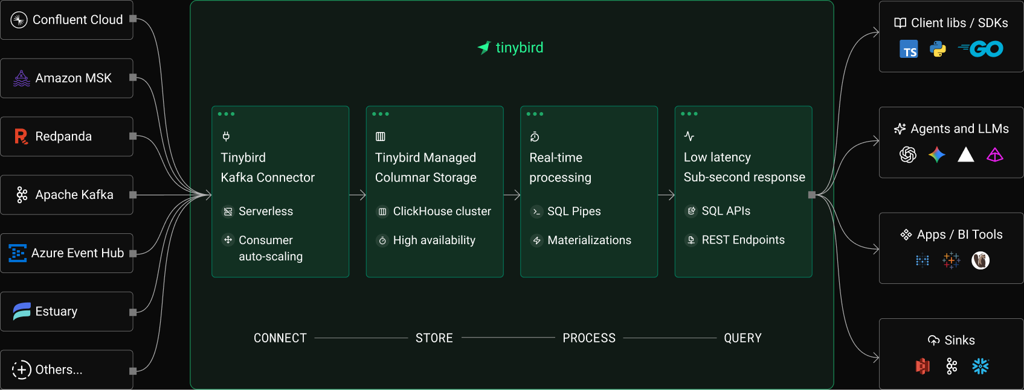Click the Apps / BI Tools heading
The height and width of the screenshot is (390, 1024).
click(x=960, y=234)
